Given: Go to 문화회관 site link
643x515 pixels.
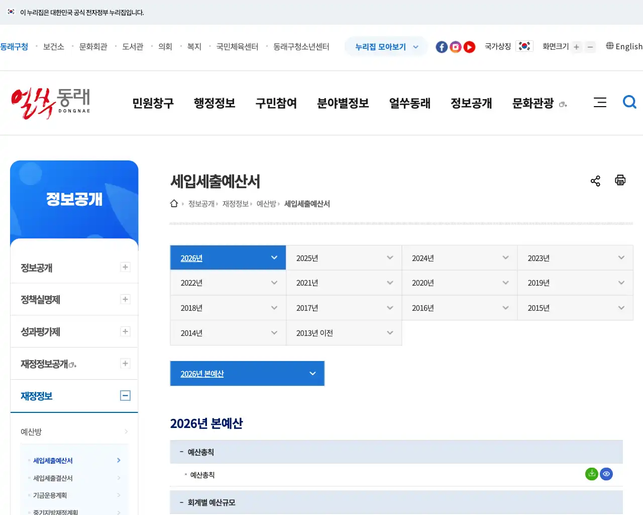Looking at the screenshot, I should tap(93, 47).
